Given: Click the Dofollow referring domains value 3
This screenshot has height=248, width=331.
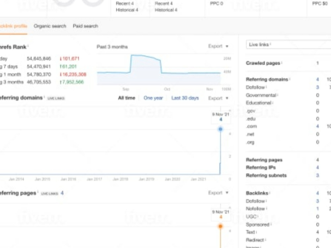Looking at the screenshot, I should coord(317,87).
